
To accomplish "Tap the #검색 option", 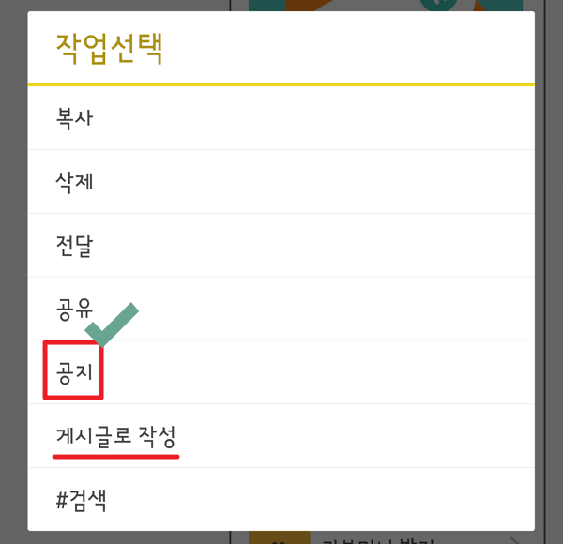I will click(x=281, y=500).
